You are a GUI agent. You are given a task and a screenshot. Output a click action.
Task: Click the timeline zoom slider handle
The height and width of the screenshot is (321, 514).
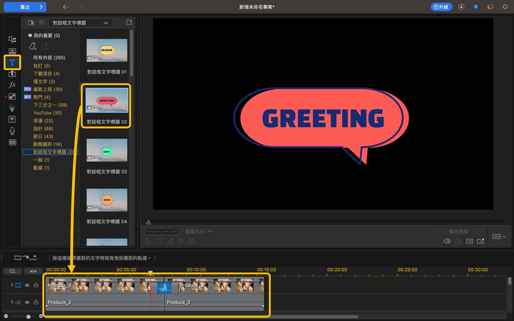point(28,317)
